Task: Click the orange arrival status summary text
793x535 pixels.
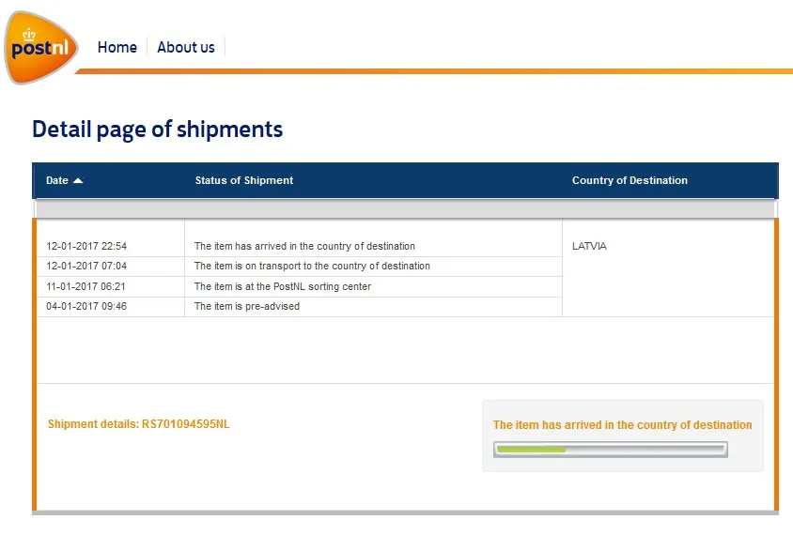Action: tap(623, 425)
